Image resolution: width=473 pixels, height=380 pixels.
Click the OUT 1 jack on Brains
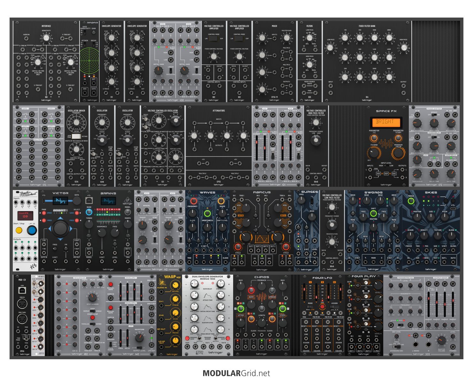coord(89,253)
